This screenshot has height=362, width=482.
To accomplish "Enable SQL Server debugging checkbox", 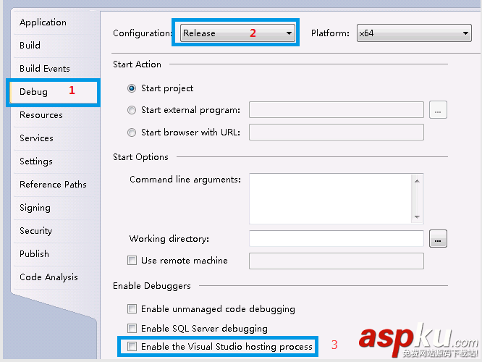I will (132, 329).
